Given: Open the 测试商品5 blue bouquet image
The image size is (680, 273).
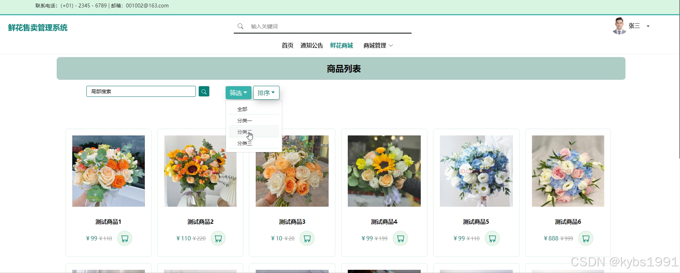Looking at the screenshot, I should click(476, 171).
